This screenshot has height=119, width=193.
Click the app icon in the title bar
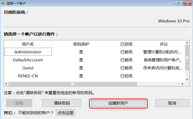pyautogui.click(x=3, y=3)
